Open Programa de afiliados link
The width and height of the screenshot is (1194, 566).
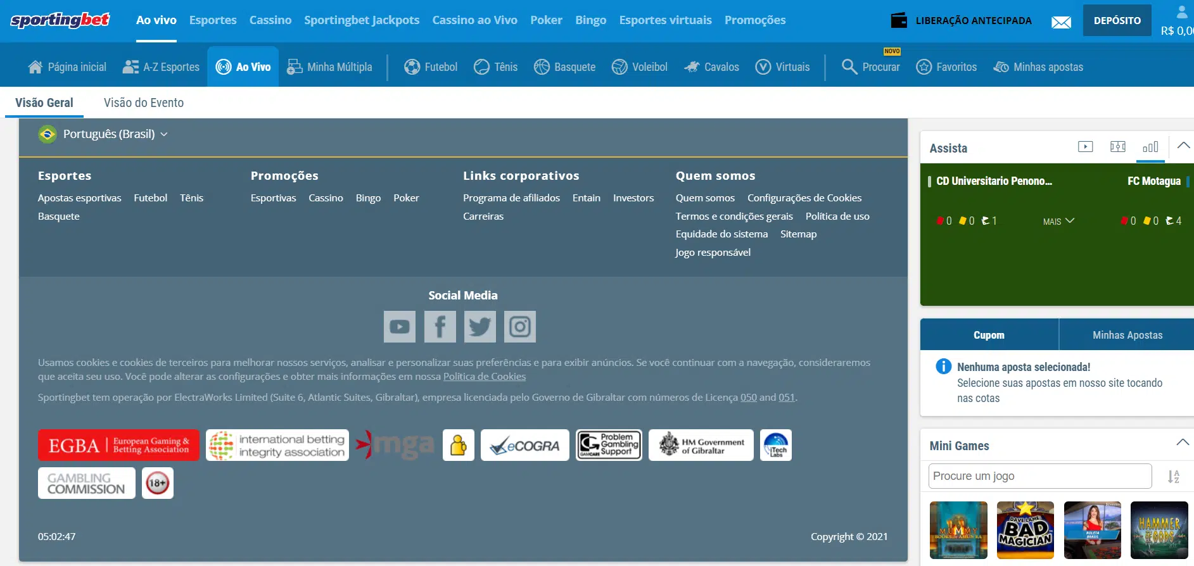(x=512, y=198)
